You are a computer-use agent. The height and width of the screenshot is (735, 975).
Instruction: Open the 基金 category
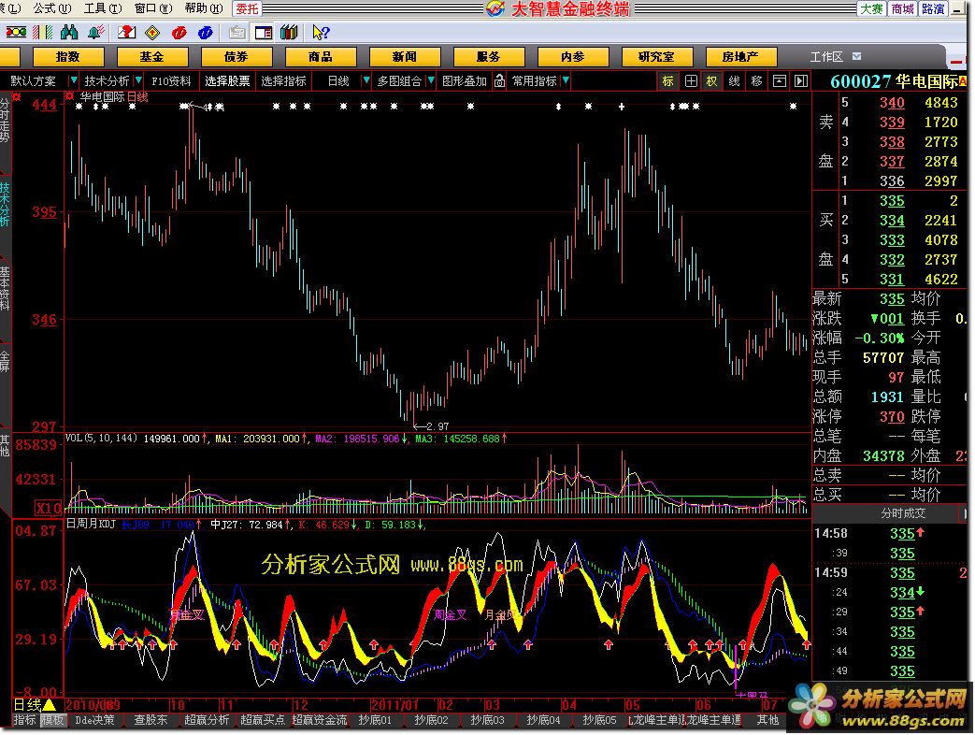pos(151,57)
